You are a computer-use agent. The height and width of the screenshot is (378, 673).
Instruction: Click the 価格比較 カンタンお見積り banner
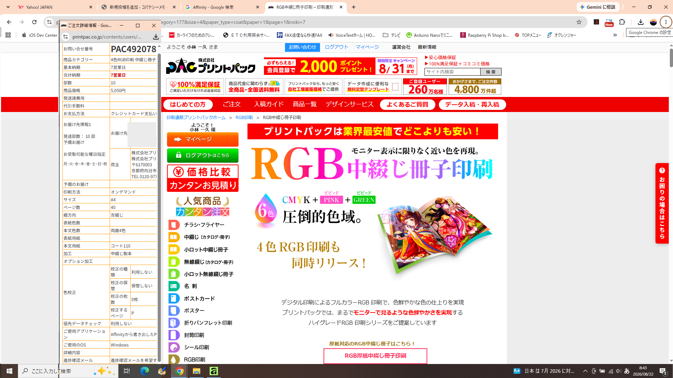pyautogui.click(x=203, y=178)
